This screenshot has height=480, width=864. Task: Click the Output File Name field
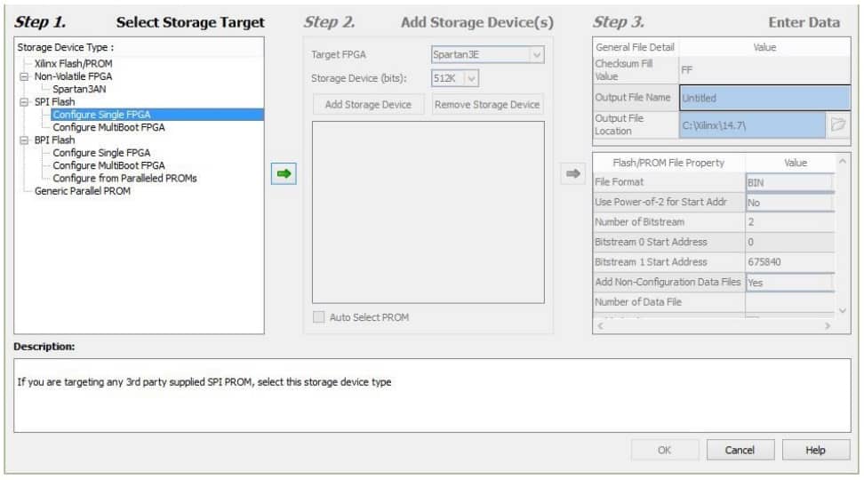point(764,98)
